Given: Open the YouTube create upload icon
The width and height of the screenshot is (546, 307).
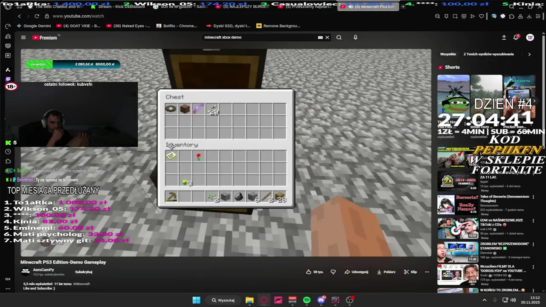Looking at the screenshot, I should (504, 38).
